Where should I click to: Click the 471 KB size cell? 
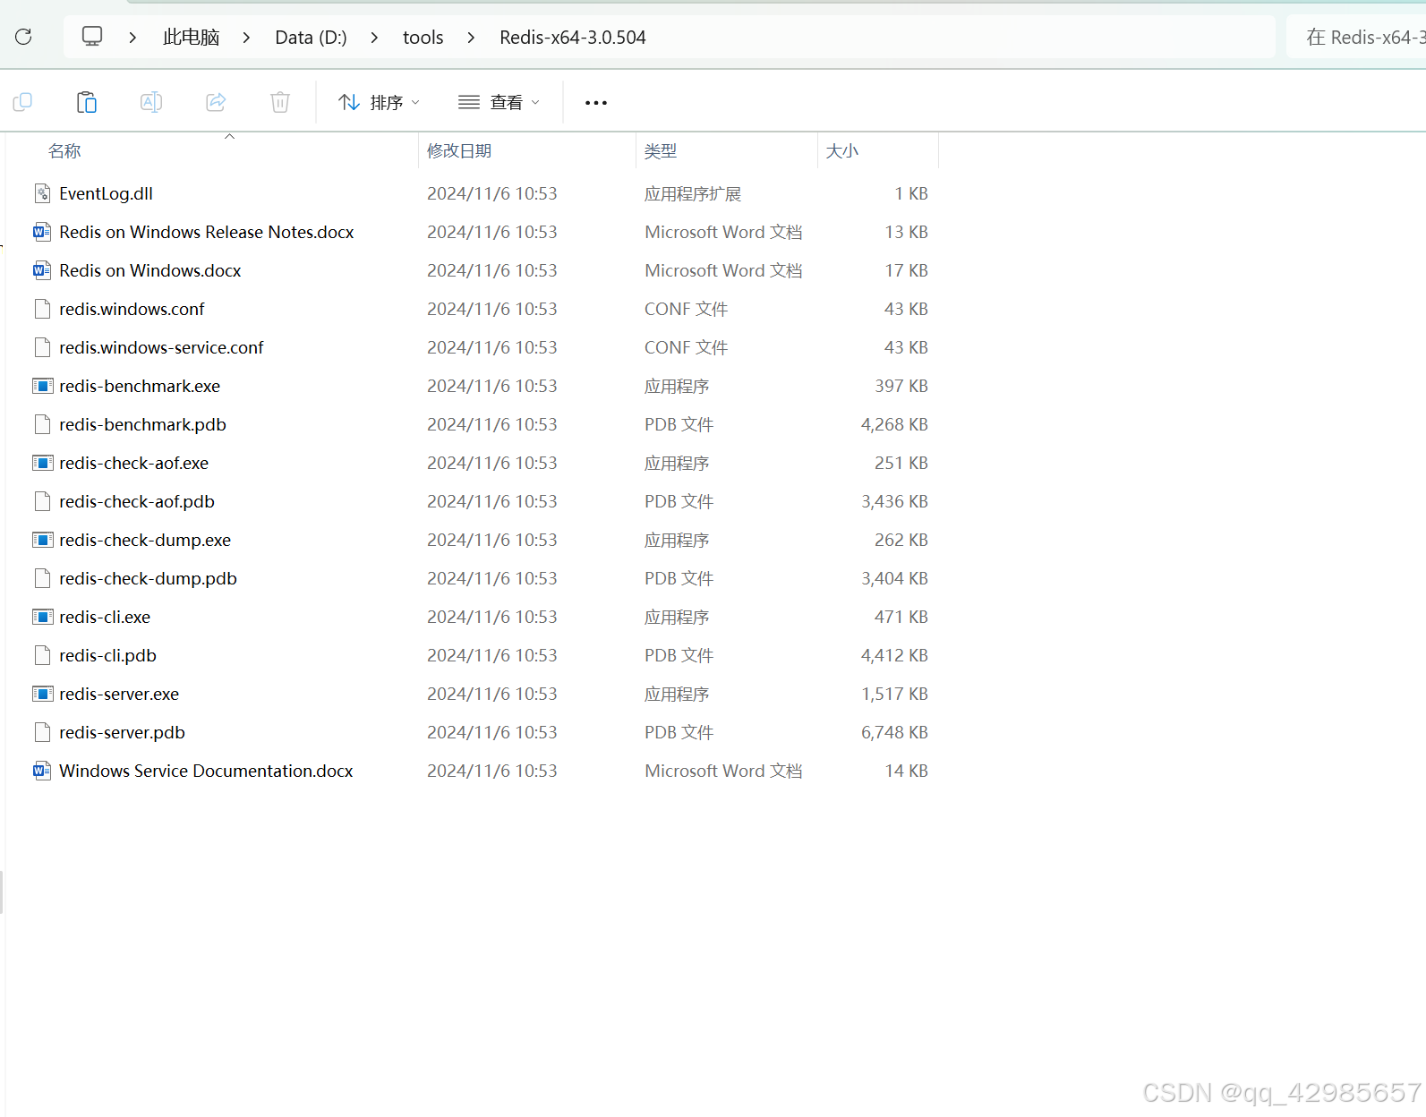[x=901, y=617]
